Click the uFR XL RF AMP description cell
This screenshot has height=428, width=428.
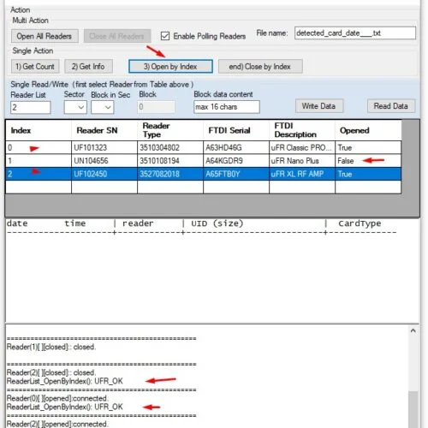click(x=302, y=174)
